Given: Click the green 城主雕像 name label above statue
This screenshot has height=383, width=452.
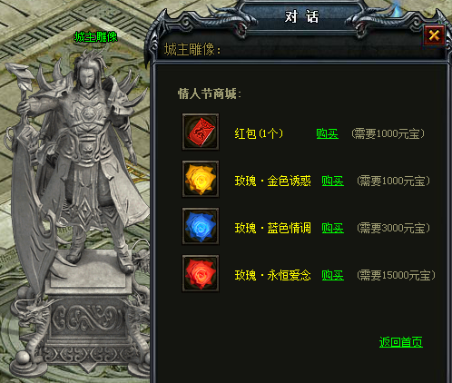Looking at the screenshot, I should click(x=95, y=37).
